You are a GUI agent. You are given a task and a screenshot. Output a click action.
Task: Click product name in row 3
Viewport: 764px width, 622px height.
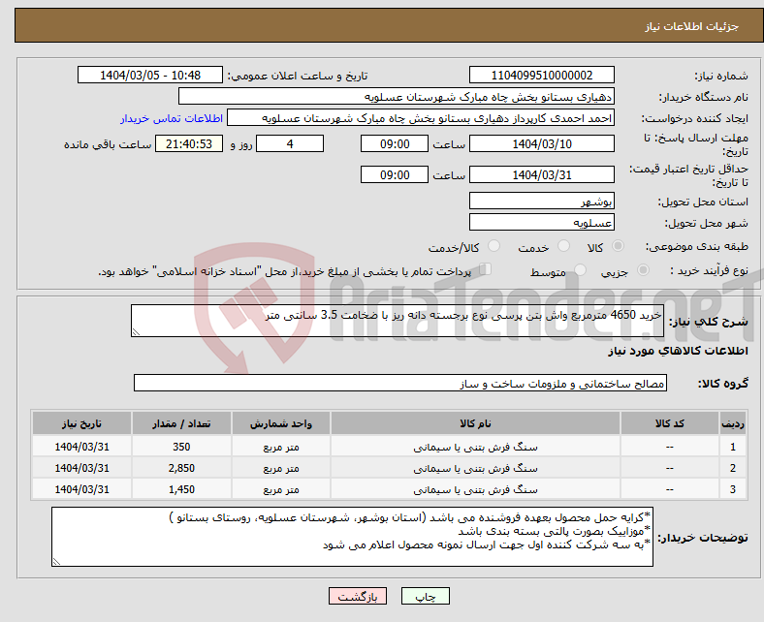click(475, 489)
